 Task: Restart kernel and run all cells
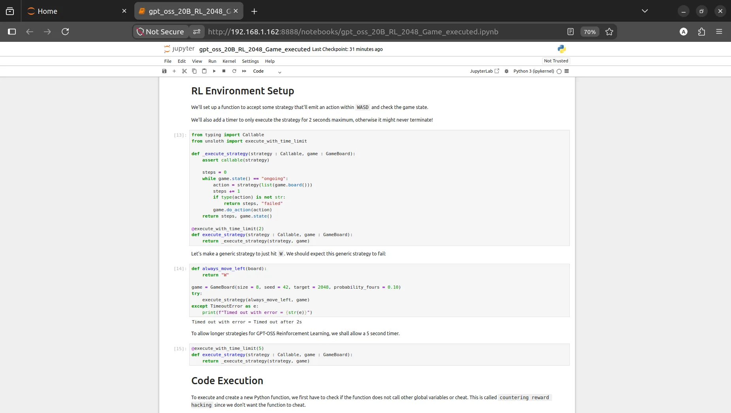[x=244, y=71]
